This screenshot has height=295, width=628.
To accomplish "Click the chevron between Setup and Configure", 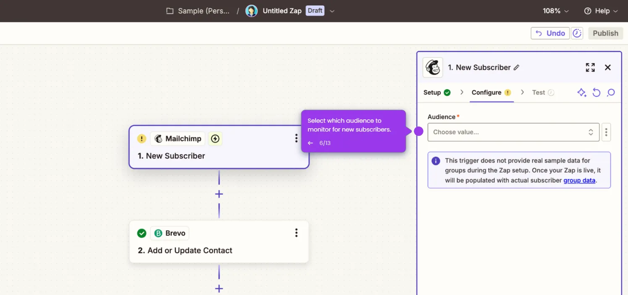I will tap(462, 92).
